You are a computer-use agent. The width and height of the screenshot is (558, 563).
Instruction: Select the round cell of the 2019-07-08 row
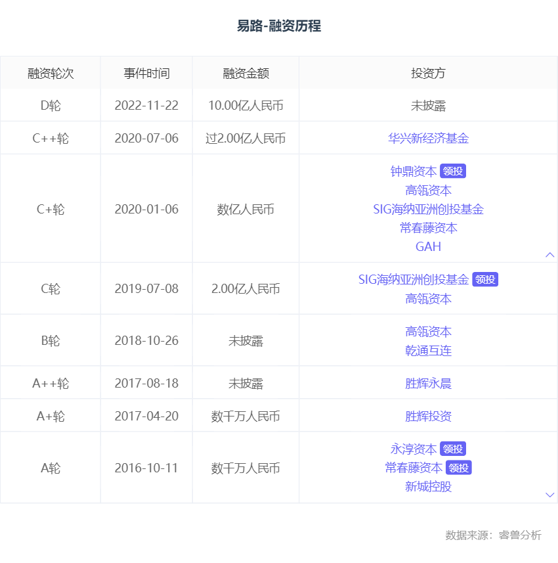(x=51, y=289)
